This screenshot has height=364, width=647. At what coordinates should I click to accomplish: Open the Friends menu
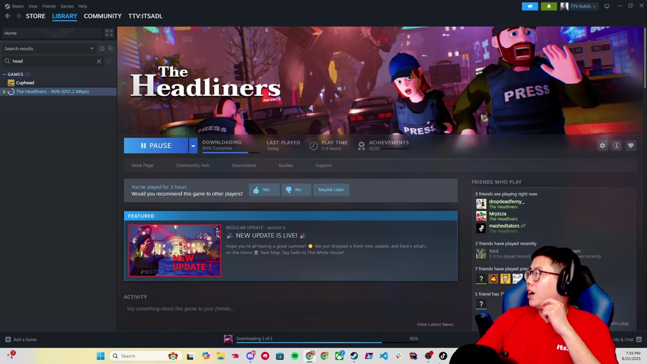[49, 6]
